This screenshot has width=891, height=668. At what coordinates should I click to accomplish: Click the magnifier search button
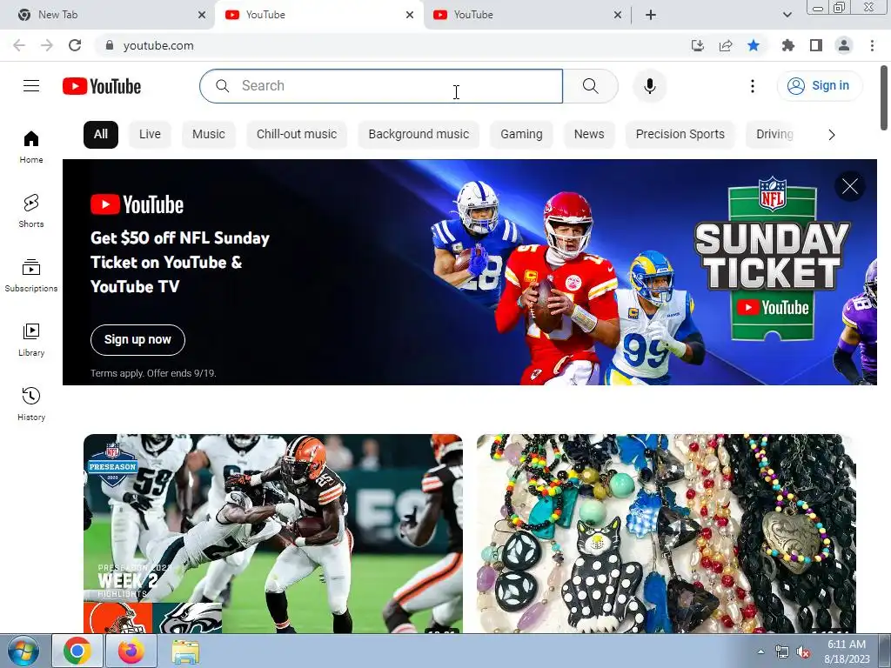[591, 86]
